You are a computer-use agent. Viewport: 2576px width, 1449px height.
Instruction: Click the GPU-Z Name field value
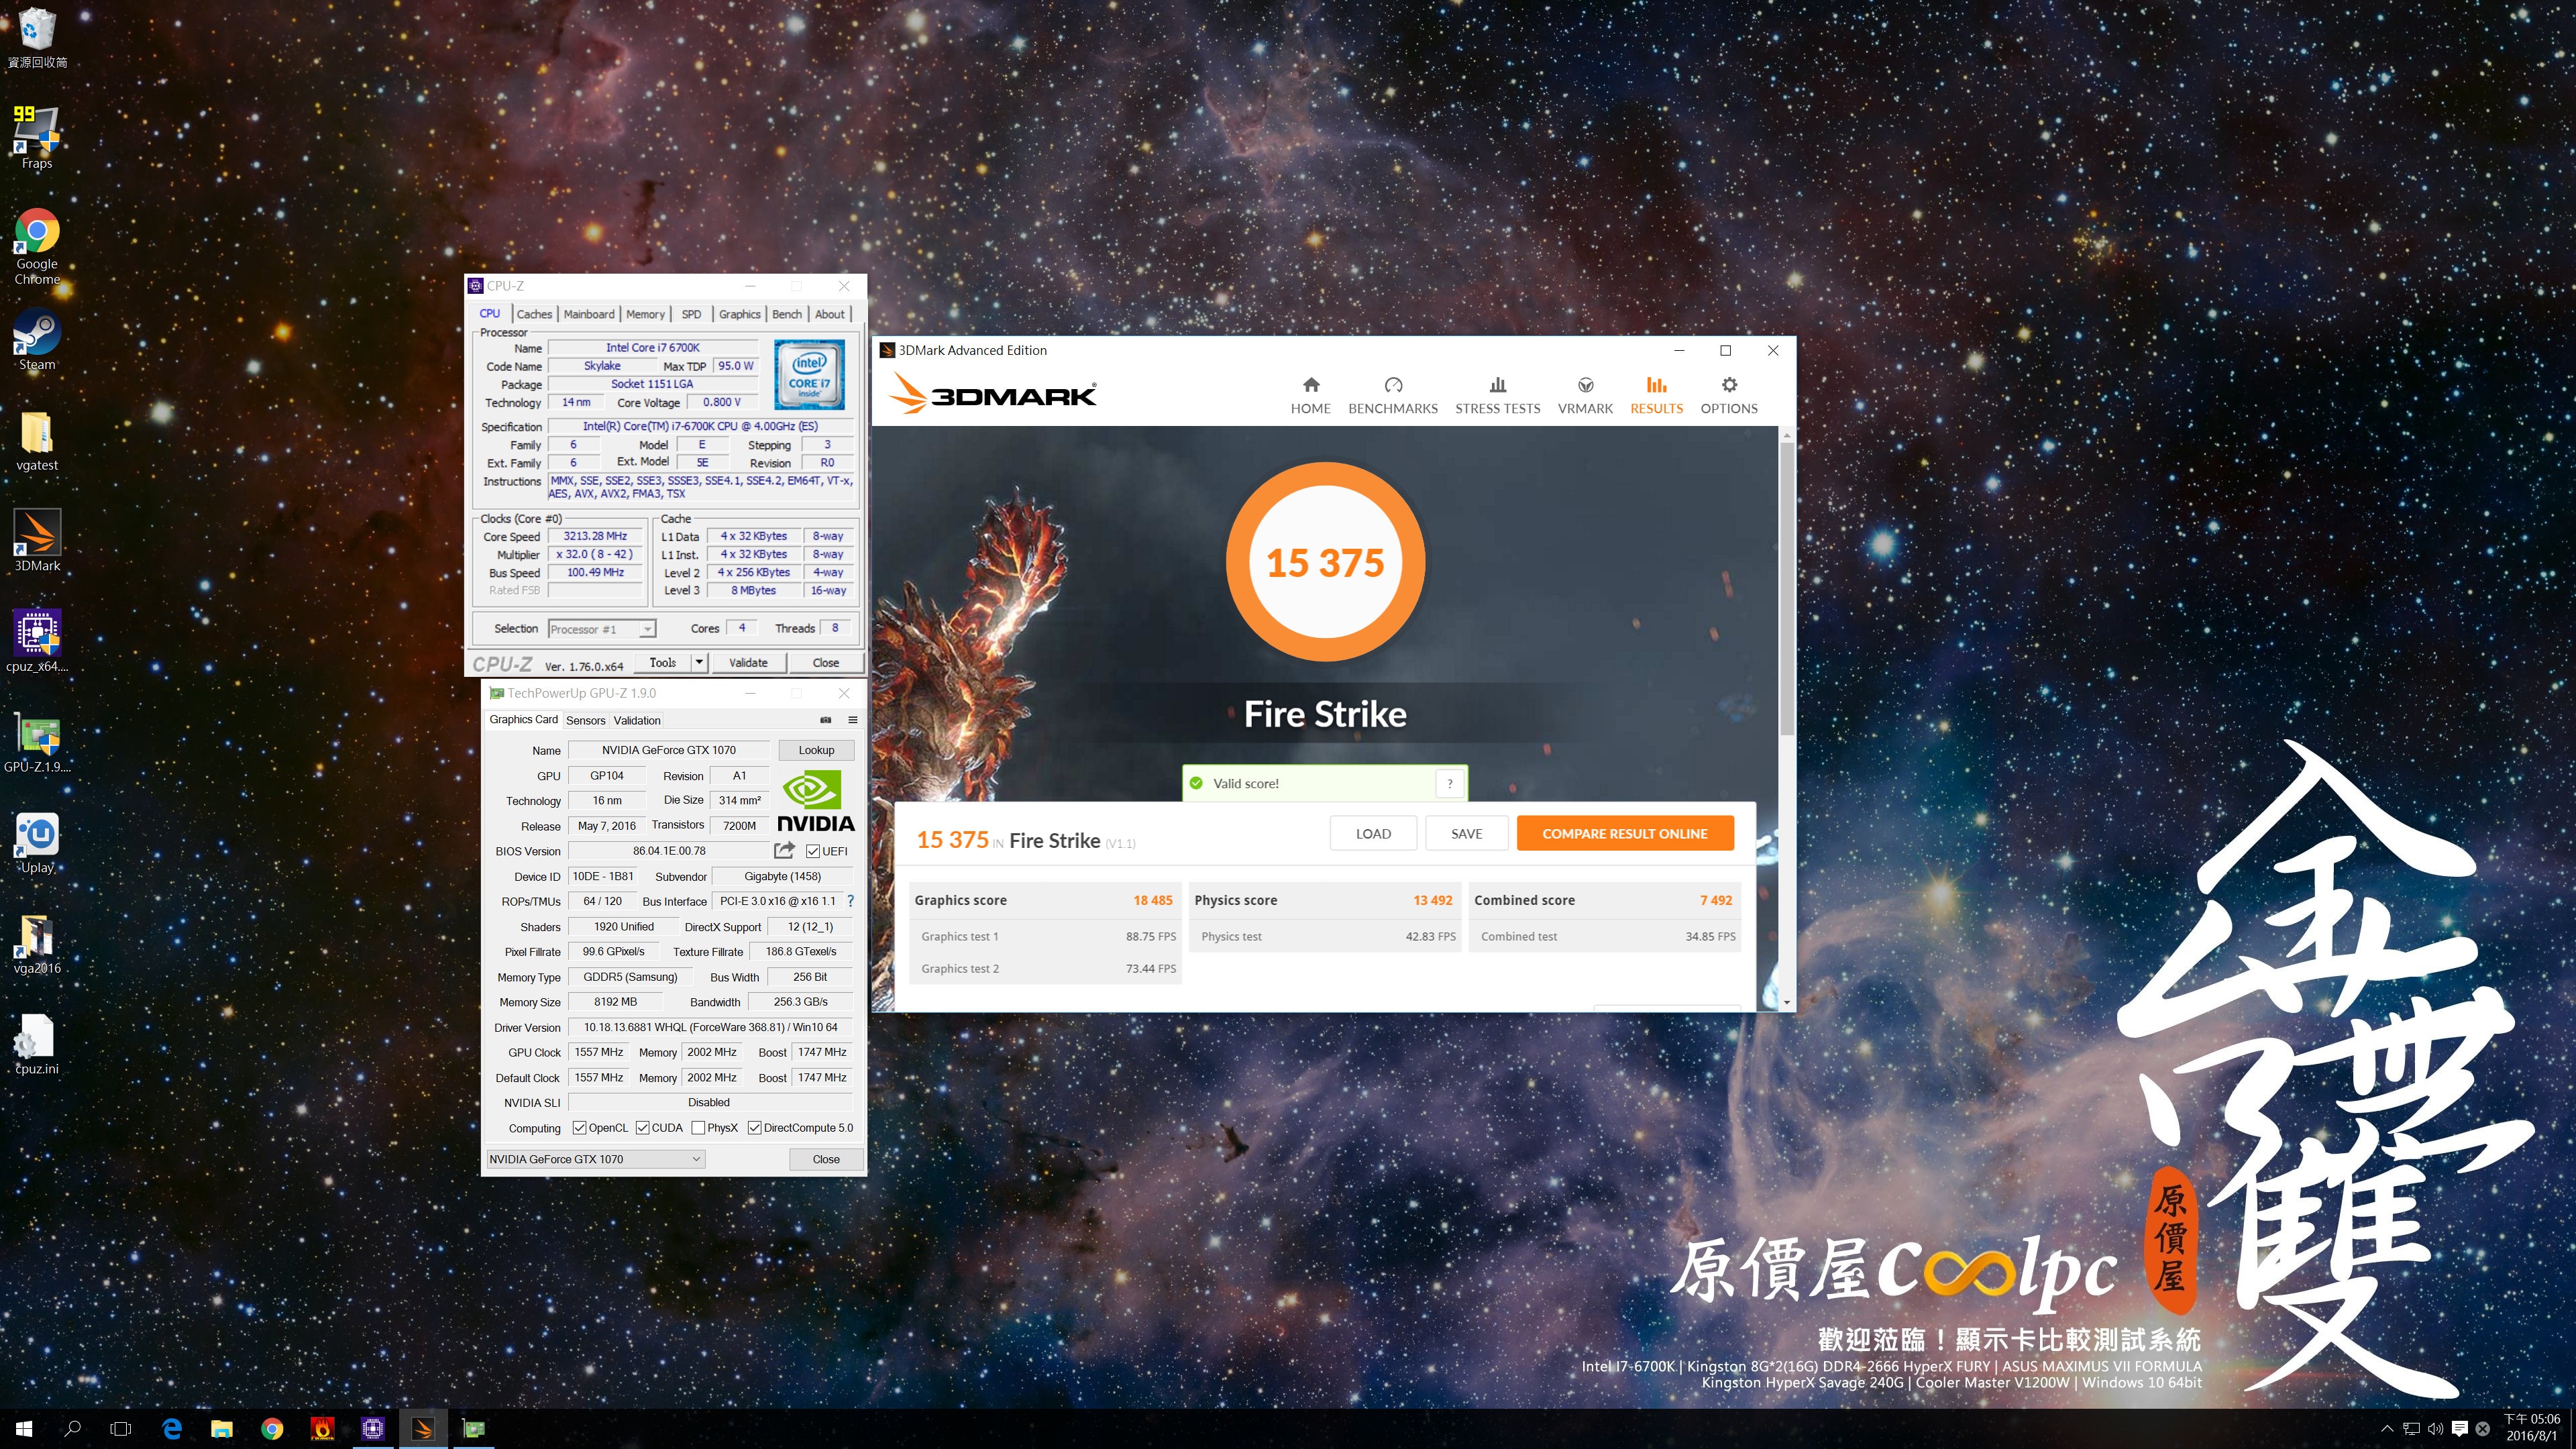click(x=669, y=750)
